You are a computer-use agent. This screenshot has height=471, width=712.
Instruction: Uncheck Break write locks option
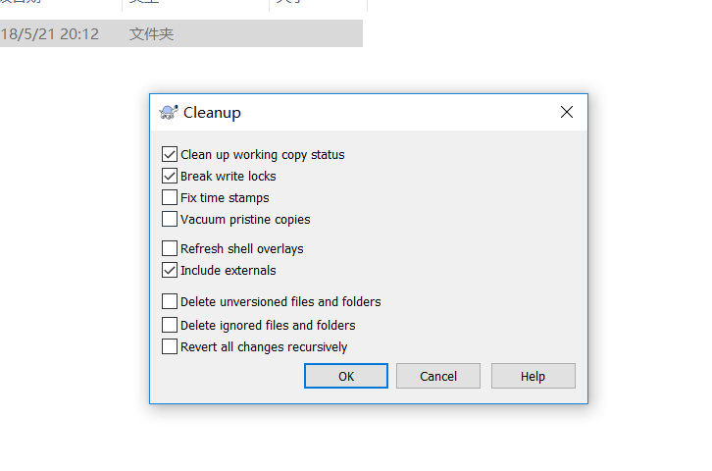[170, 176]
